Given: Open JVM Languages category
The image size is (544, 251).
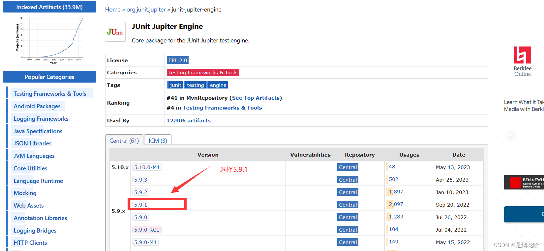Looking at the screenshot, I should click(x=34, y=156).
